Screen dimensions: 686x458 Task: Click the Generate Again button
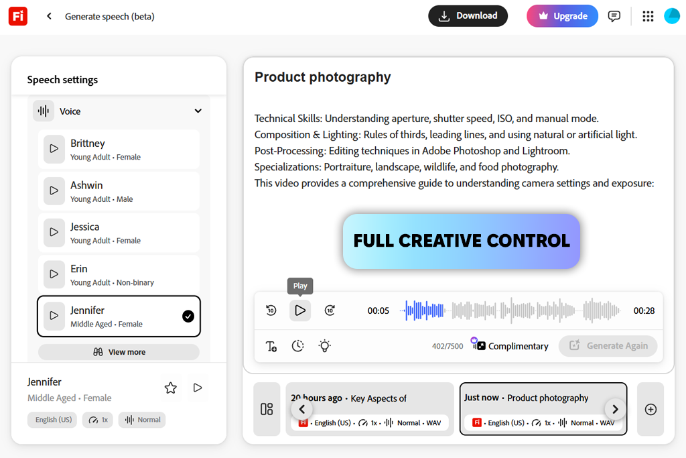click(608, 346)
